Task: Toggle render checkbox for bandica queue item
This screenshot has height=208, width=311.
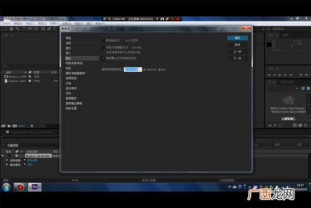Action: [9, 156]
